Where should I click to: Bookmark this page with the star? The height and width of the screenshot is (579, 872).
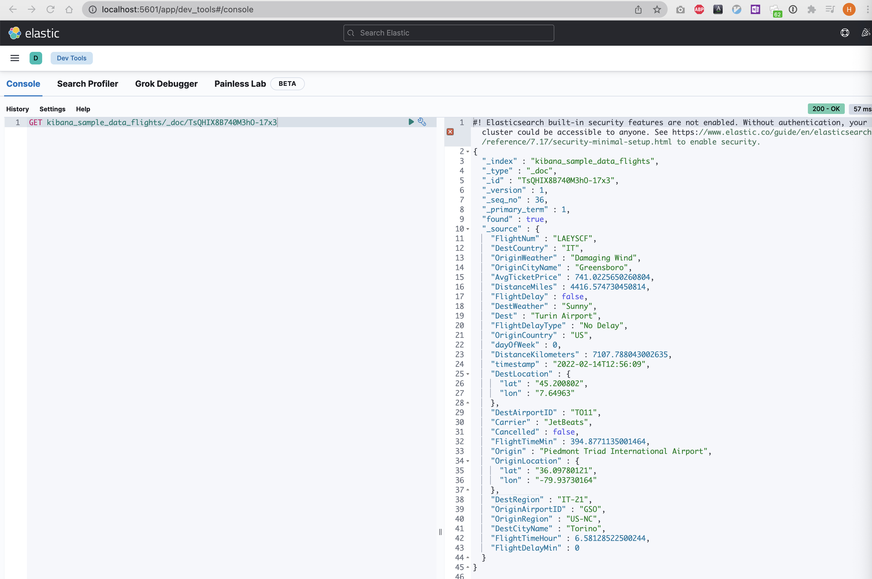coord(657,10)
